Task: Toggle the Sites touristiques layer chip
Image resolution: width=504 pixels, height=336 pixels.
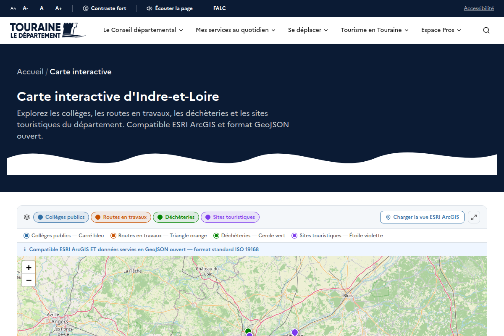Action: (230, 217)
